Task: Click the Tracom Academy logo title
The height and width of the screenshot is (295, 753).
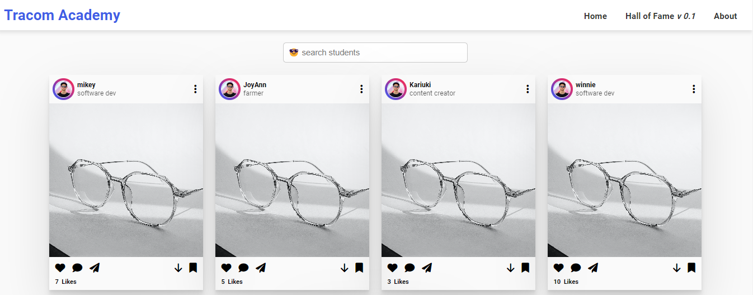Action: 62,15
